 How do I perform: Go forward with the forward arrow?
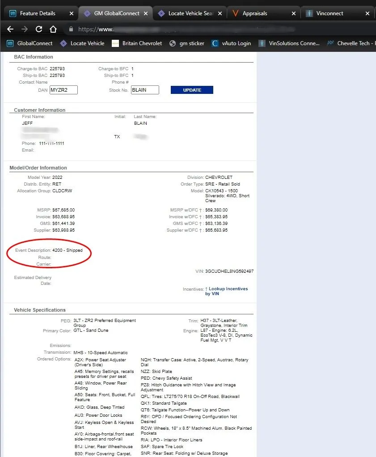[x=25, y=29]
